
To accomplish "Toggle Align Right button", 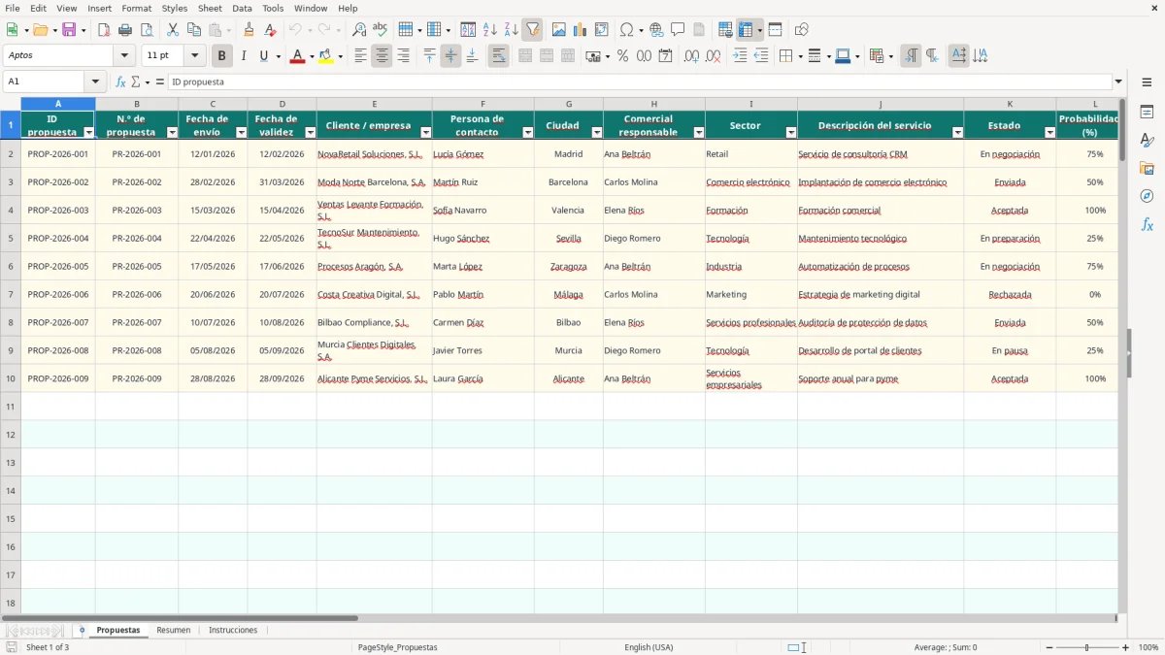I will (403, 56).
